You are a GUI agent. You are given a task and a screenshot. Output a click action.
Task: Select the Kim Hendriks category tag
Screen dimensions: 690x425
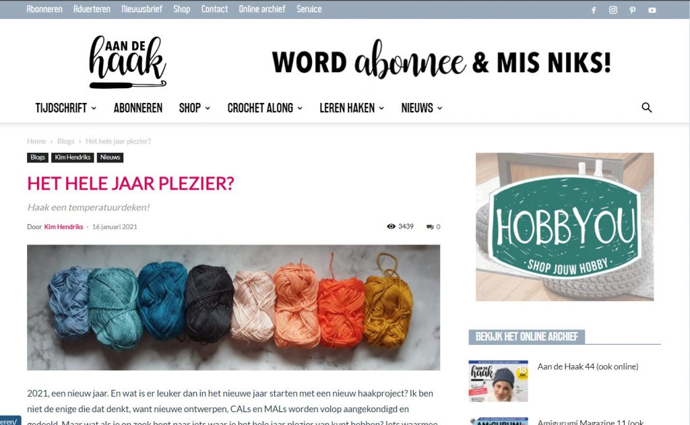73,158
